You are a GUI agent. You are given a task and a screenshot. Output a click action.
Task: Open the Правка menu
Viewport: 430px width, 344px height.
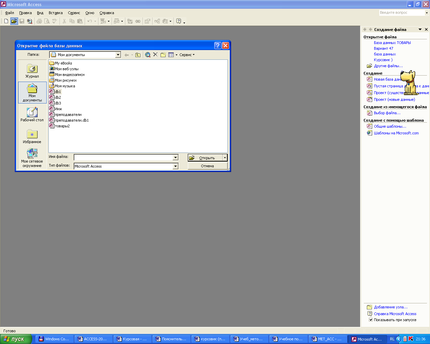pyautogui.click(x=26, y=13)
